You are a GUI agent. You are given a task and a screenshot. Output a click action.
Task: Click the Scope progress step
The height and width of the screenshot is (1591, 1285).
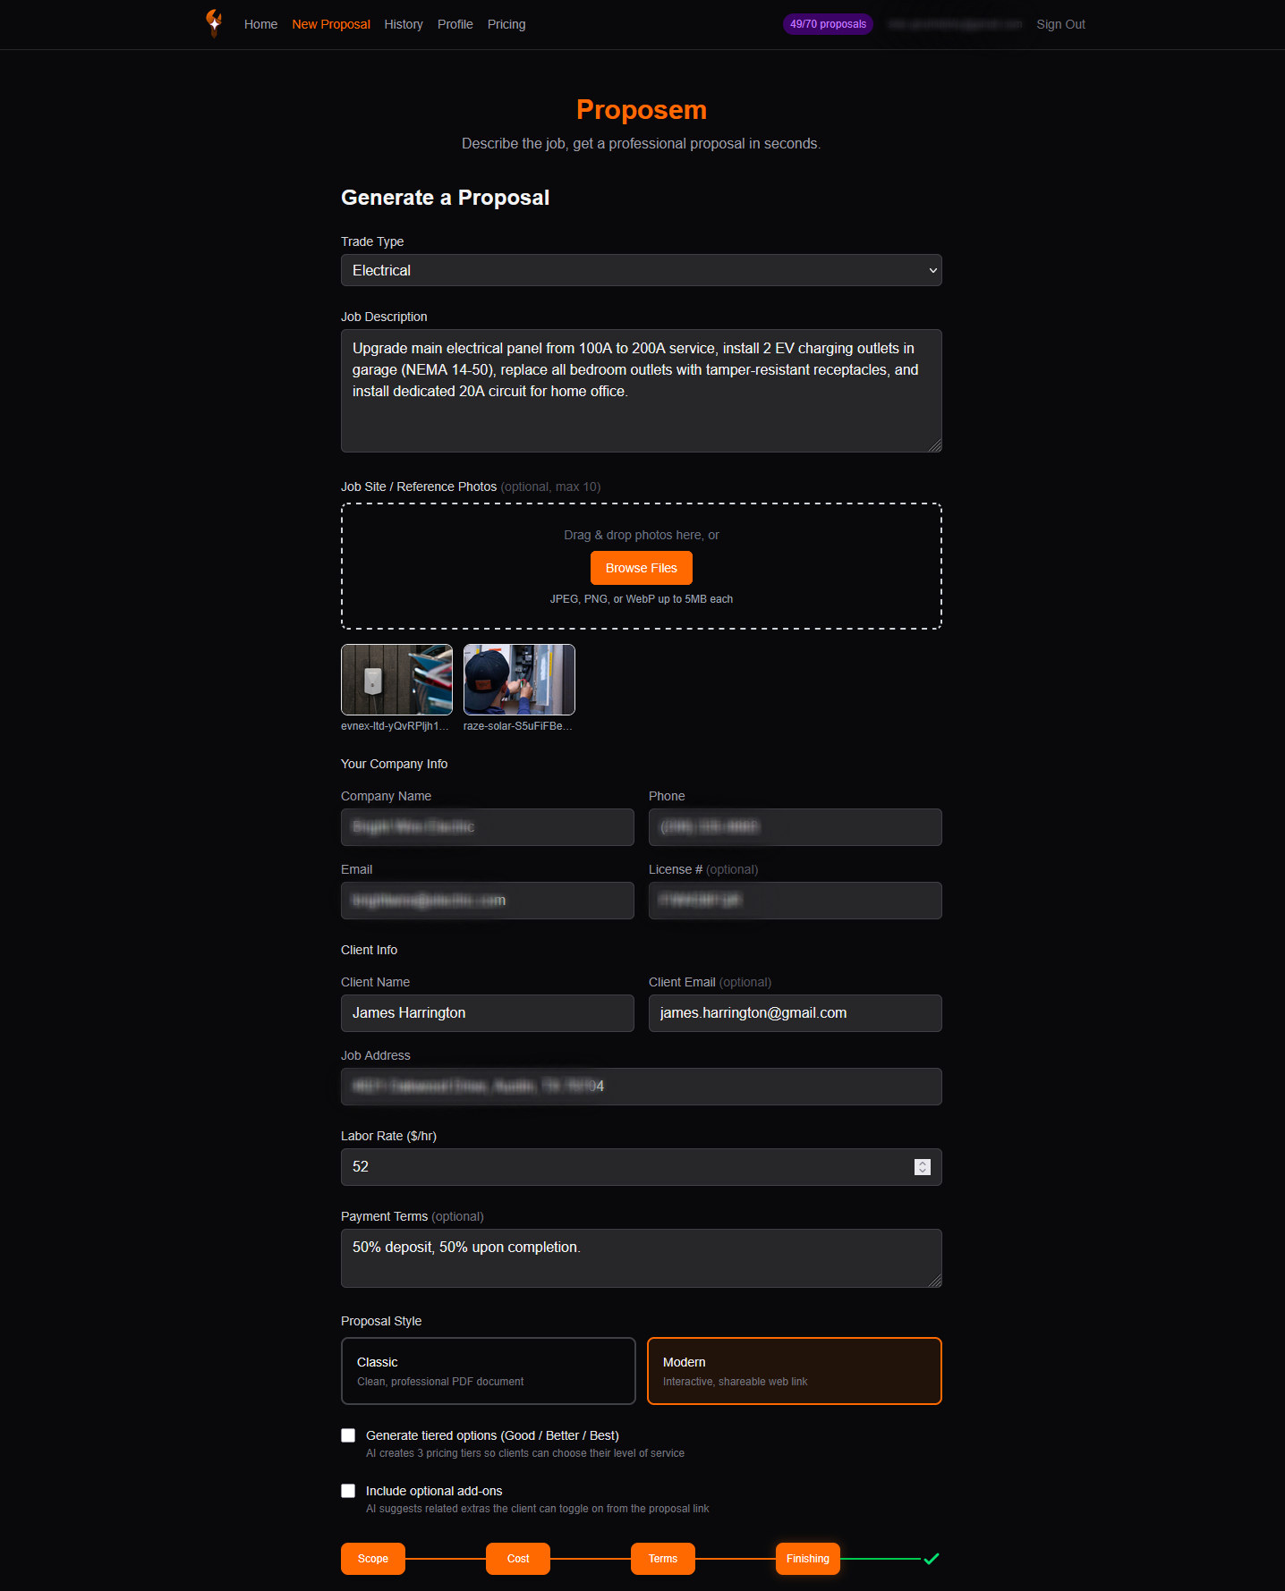tap(373, 1559)
